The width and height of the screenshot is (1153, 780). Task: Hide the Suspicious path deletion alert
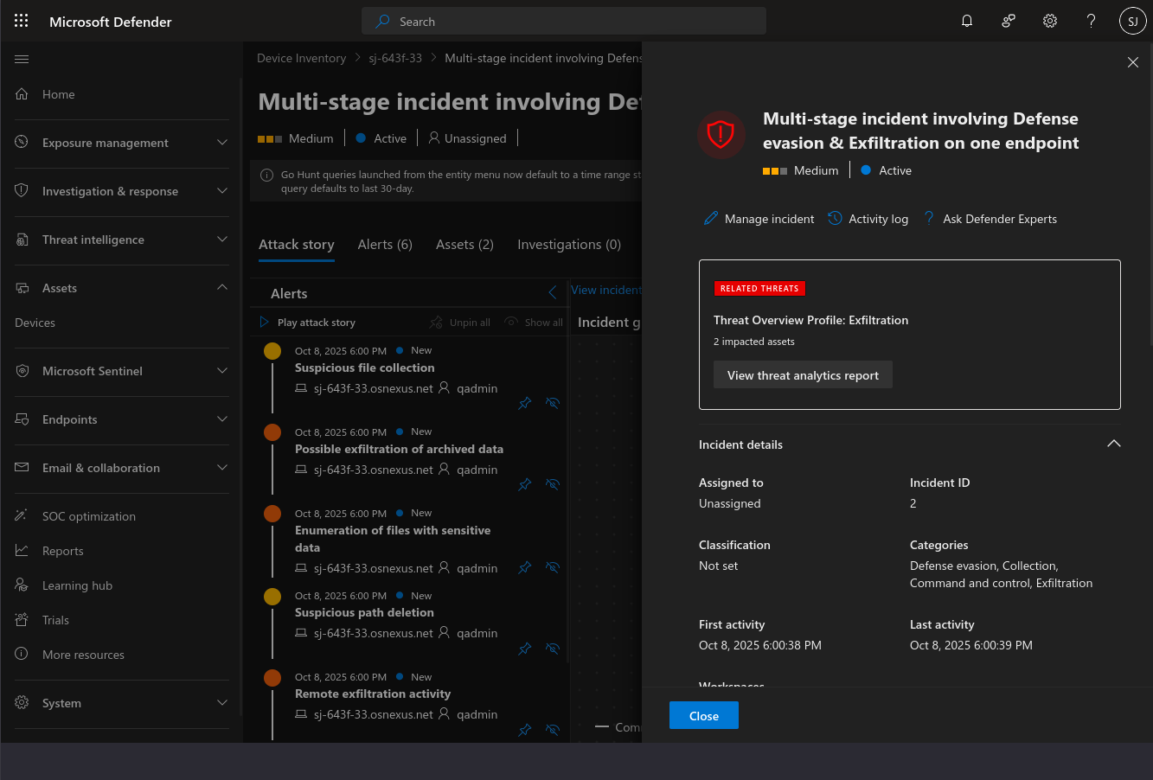pyautogui.click(x=553, y=649)
